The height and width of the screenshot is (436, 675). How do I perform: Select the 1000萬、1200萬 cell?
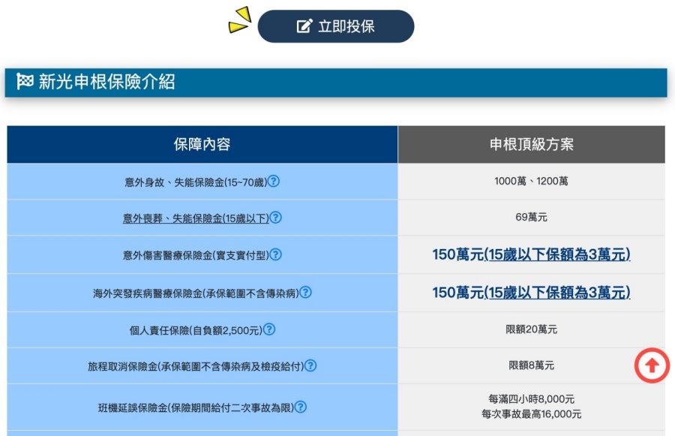(532, 181)
